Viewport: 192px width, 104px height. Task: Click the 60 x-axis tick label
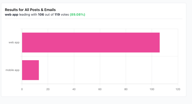pos(100,89)
